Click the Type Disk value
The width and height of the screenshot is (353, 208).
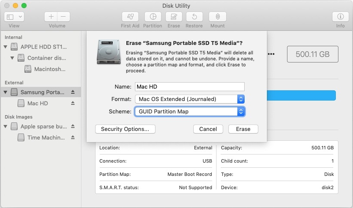pos(329,174)
